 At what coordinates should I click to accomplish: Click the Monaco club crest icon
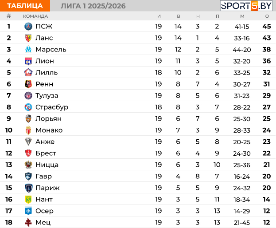pyautogui.click(x=28, y=130)
